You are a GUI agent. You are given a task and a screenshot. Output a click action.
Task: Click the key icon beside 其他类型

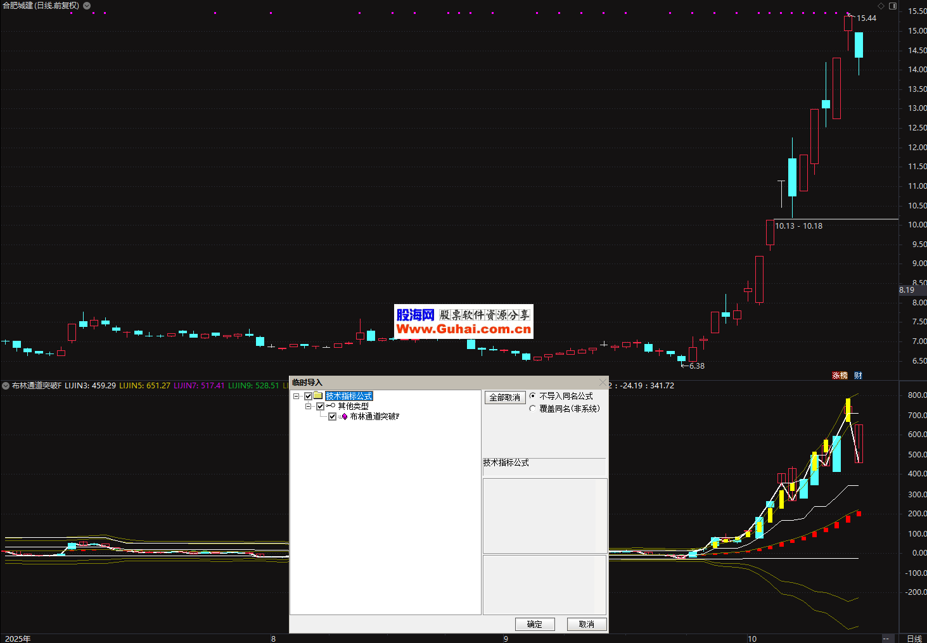click(x=331, y=406)
